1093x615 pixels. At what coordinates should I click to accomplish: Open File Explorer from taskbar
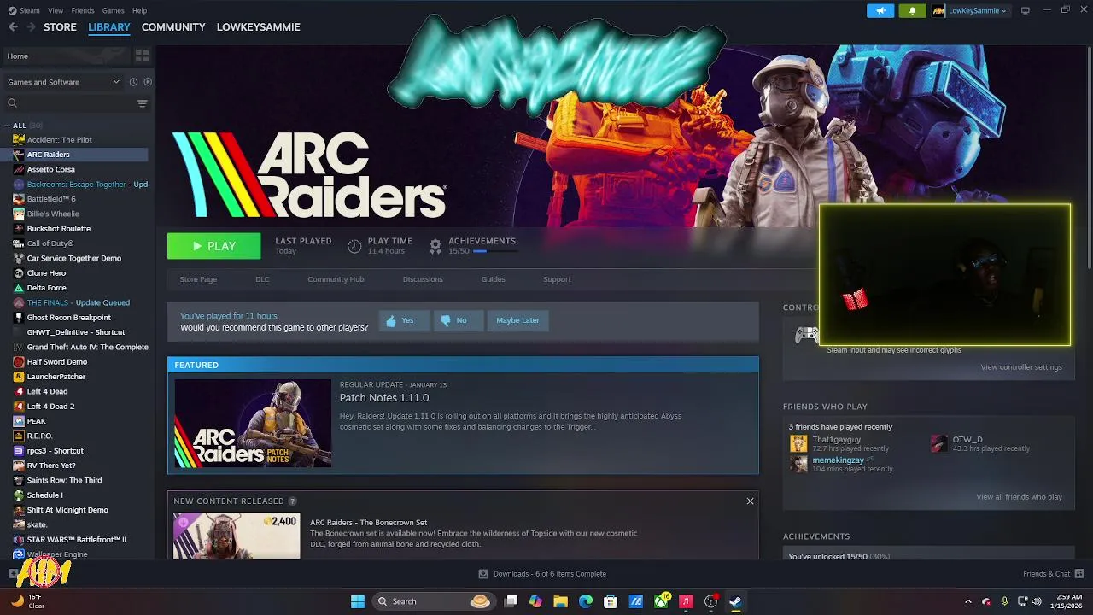coord(561,601)
